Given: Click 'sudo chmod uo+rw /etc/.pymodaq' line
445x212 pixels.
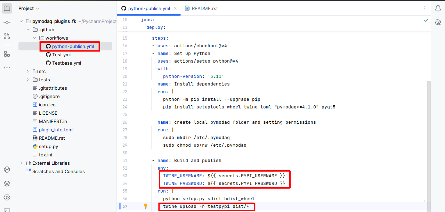Looking at the screenshot, I should [205, 145].
